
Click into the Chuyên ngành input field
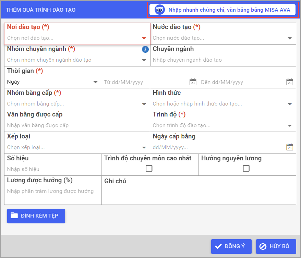tap(223, 60)
